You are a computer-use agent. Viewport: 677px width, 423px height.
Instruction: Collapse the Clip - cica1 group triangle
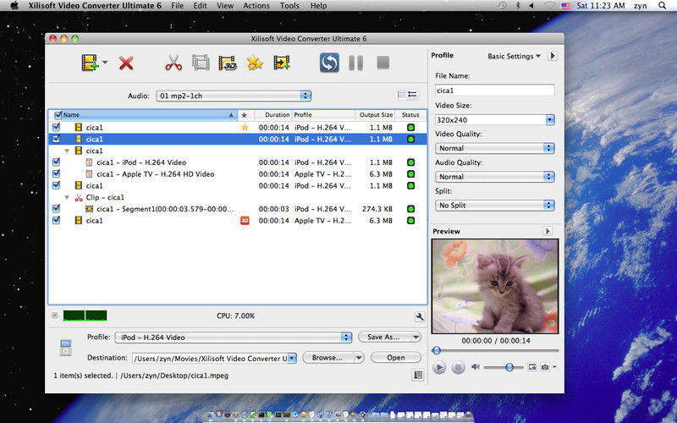point(67,197)
